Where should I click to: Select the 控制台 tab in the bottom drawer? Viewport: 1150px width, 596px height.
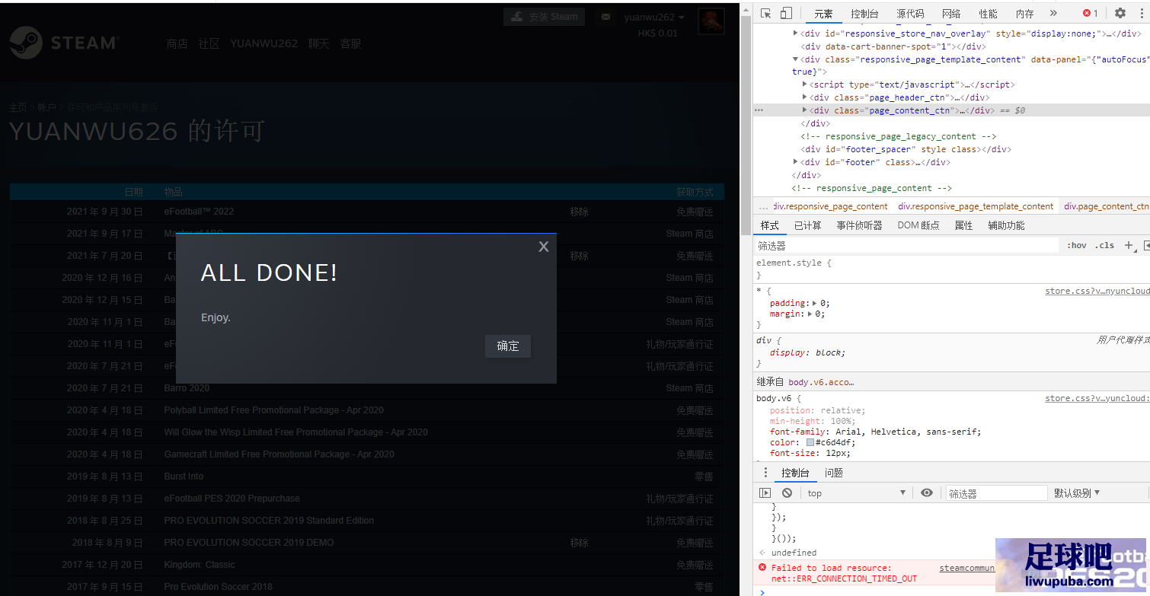795,473
